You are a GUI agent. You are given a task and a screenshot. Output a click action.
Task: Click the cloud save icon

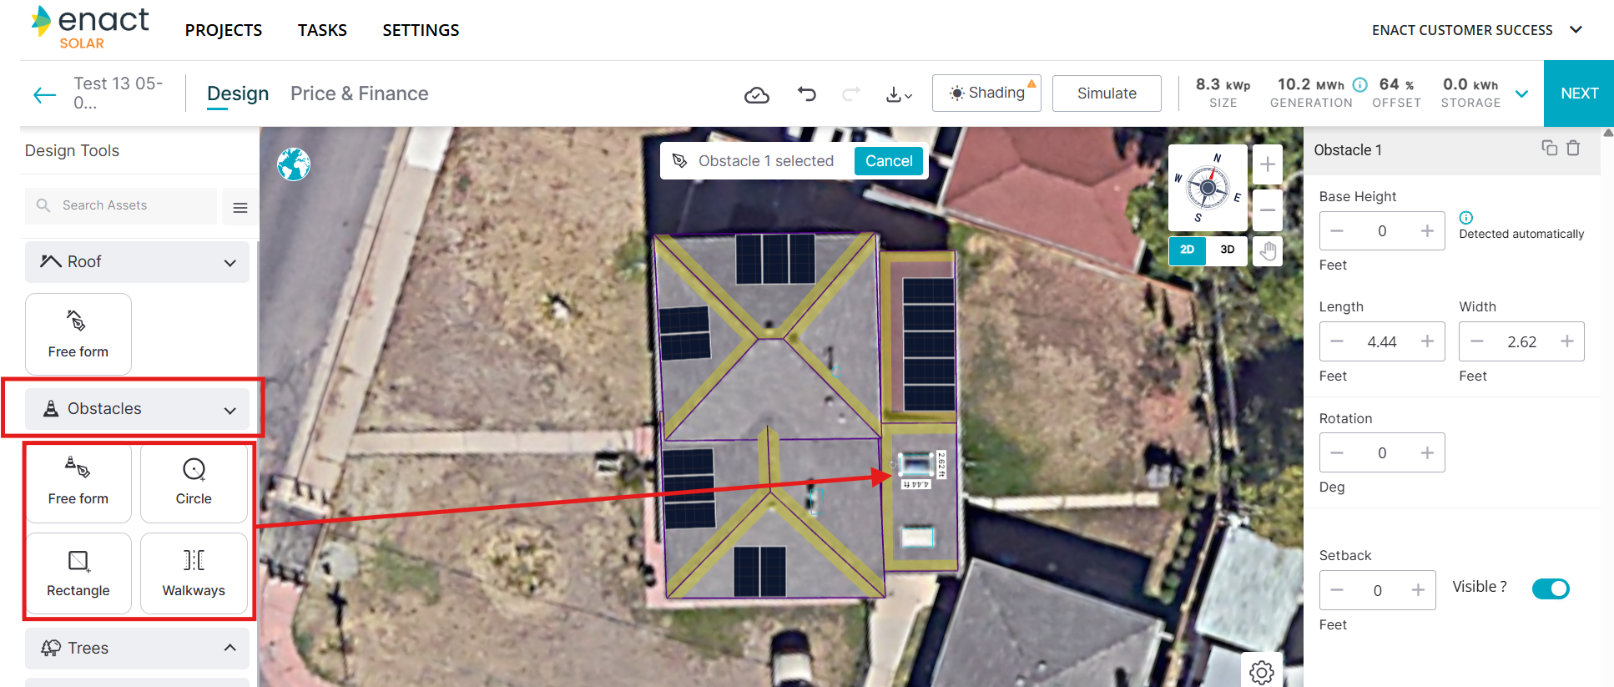point(756,95)
